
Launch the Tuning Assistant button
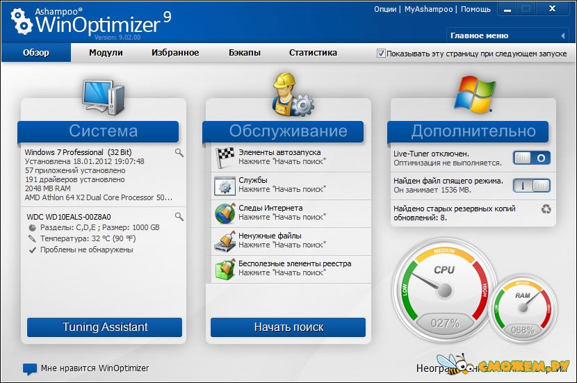pos(104,327)
